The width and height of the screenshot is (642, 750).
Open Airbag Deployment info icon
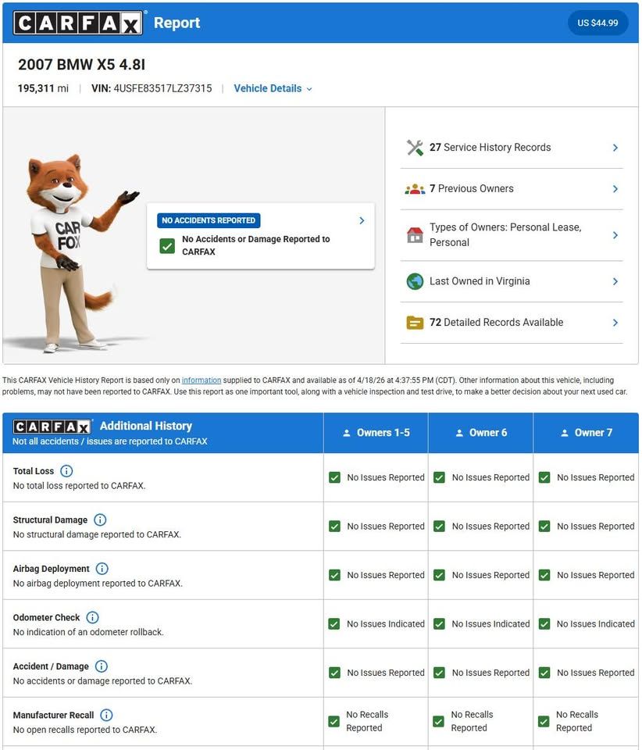pos(102,569)
